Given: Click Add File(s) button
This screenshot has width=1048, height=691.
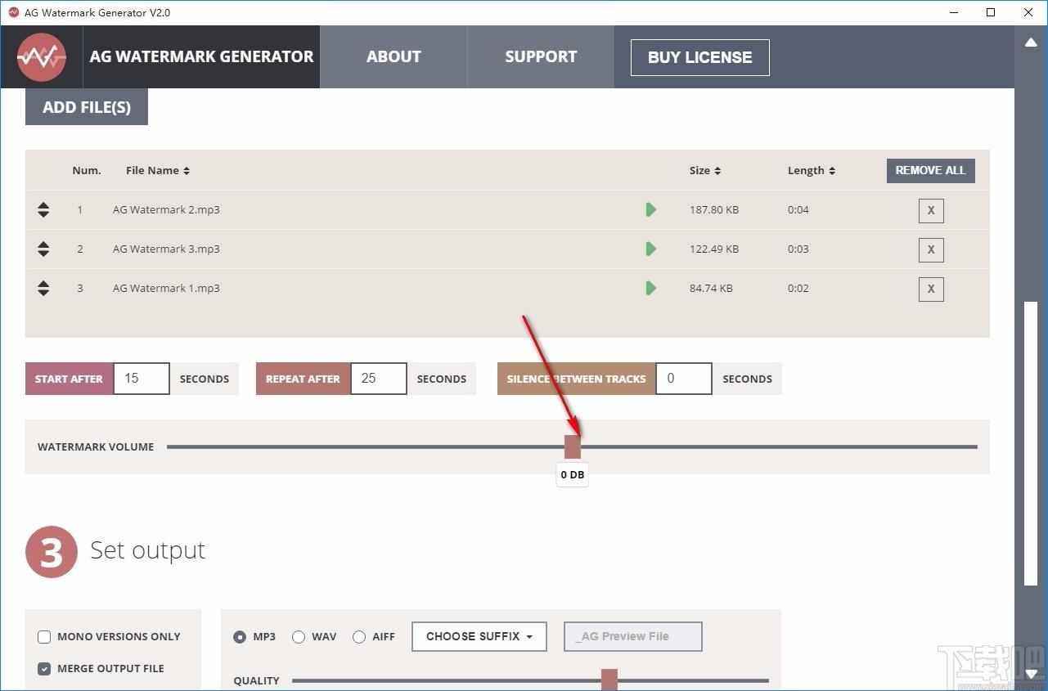Looking at the screenshot, I should (87, 107).
